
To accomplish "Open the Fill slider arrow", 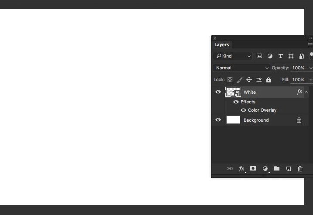I will pos(311,80).
